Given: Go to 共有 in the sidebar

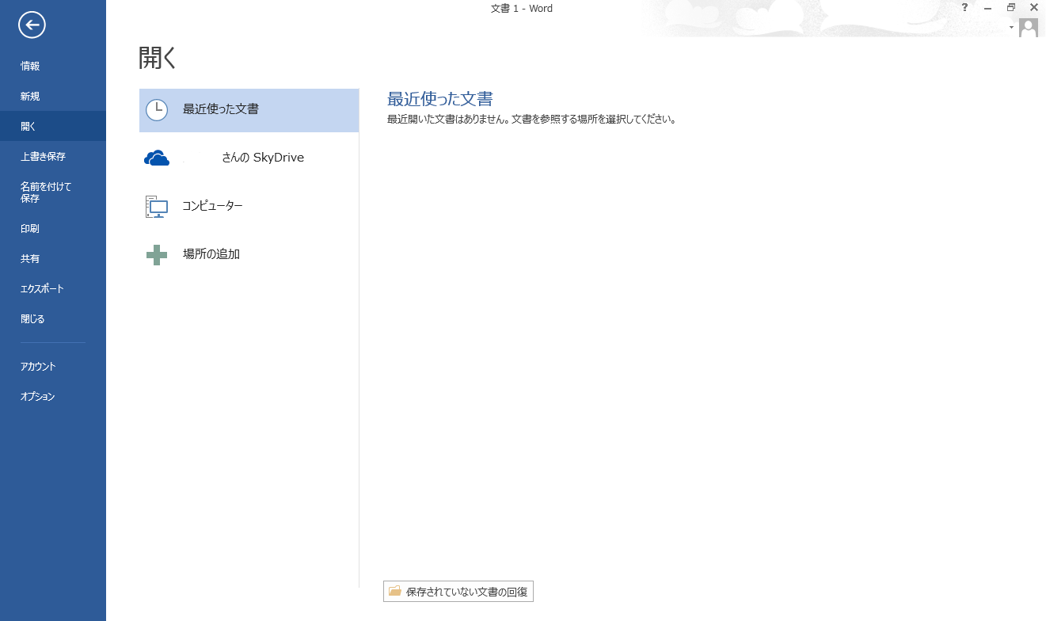Looking at the screenshot, I should (x=30, y=259).
